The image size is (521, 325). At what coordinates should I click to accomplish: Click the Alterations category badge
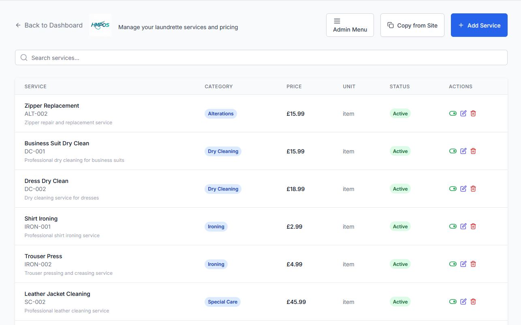tap(221, 114)
